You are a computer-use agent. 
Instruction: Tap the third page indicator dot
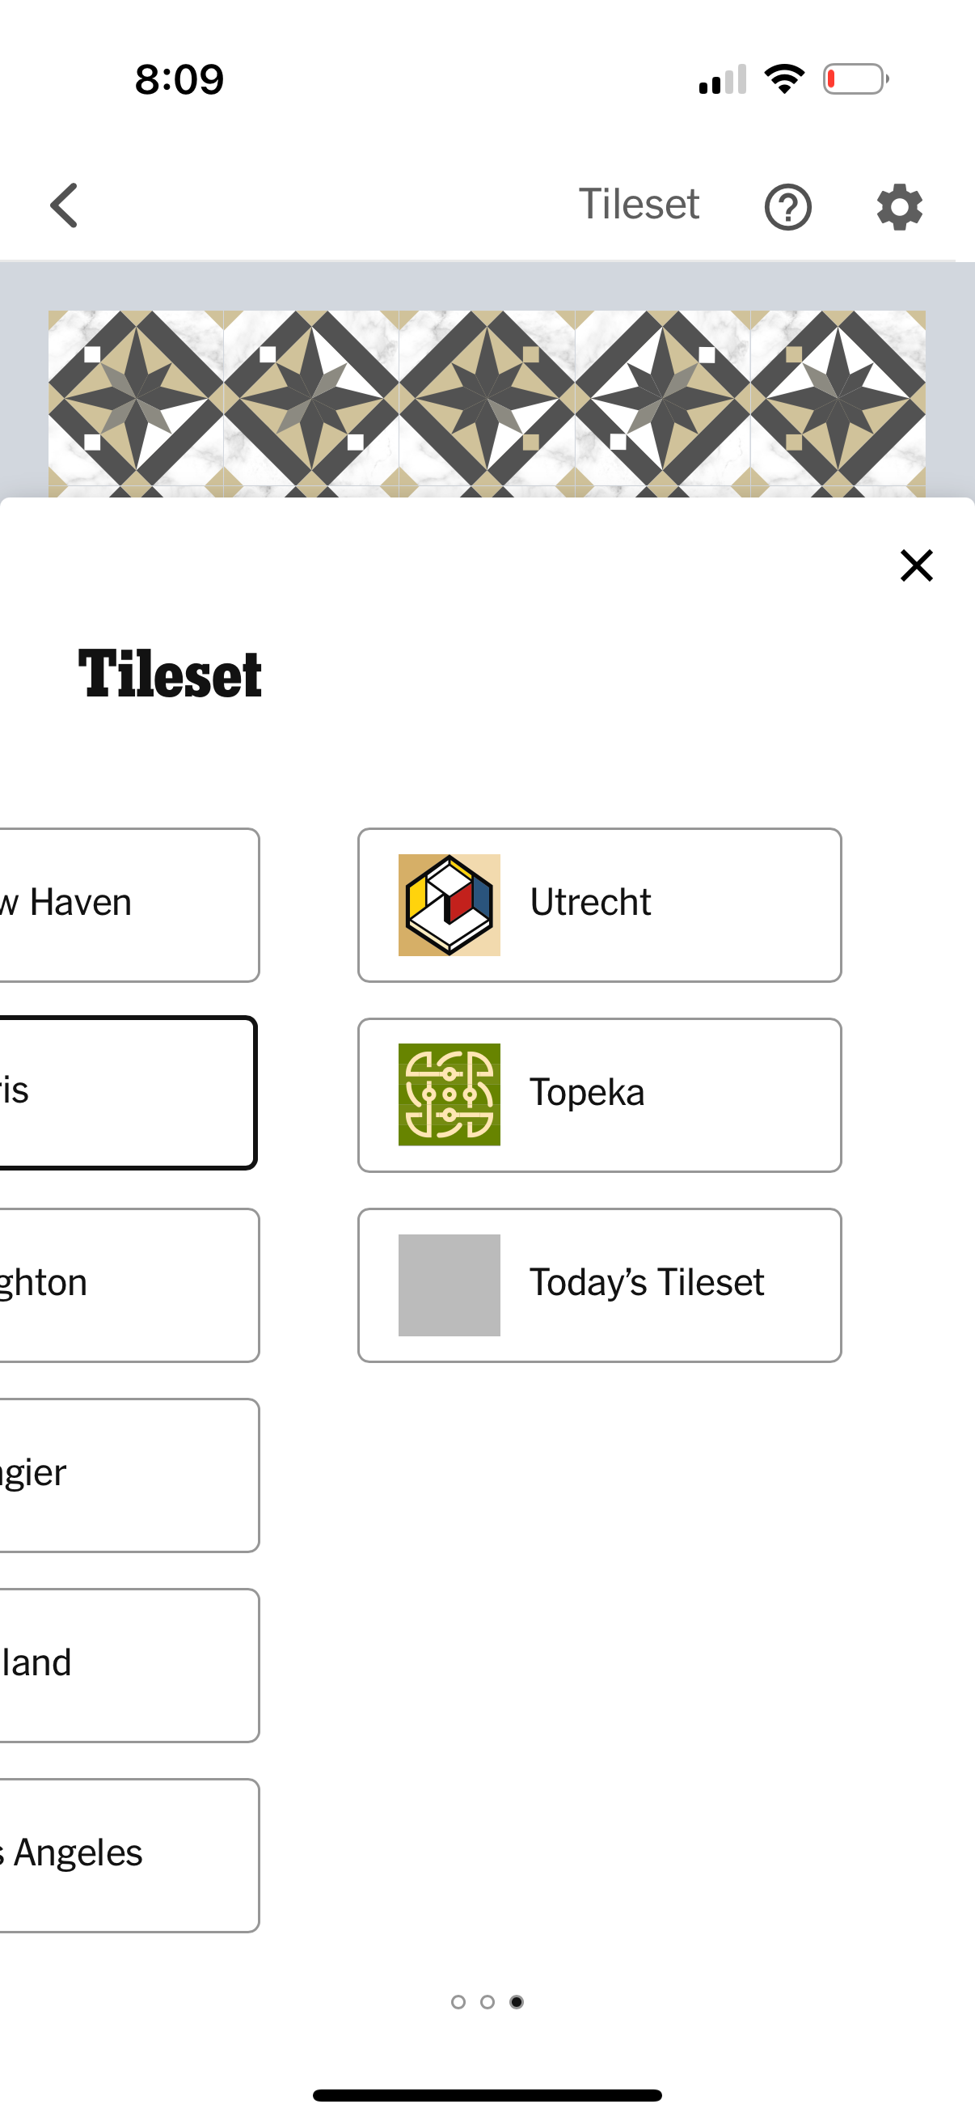click(x=518, y=2004)
